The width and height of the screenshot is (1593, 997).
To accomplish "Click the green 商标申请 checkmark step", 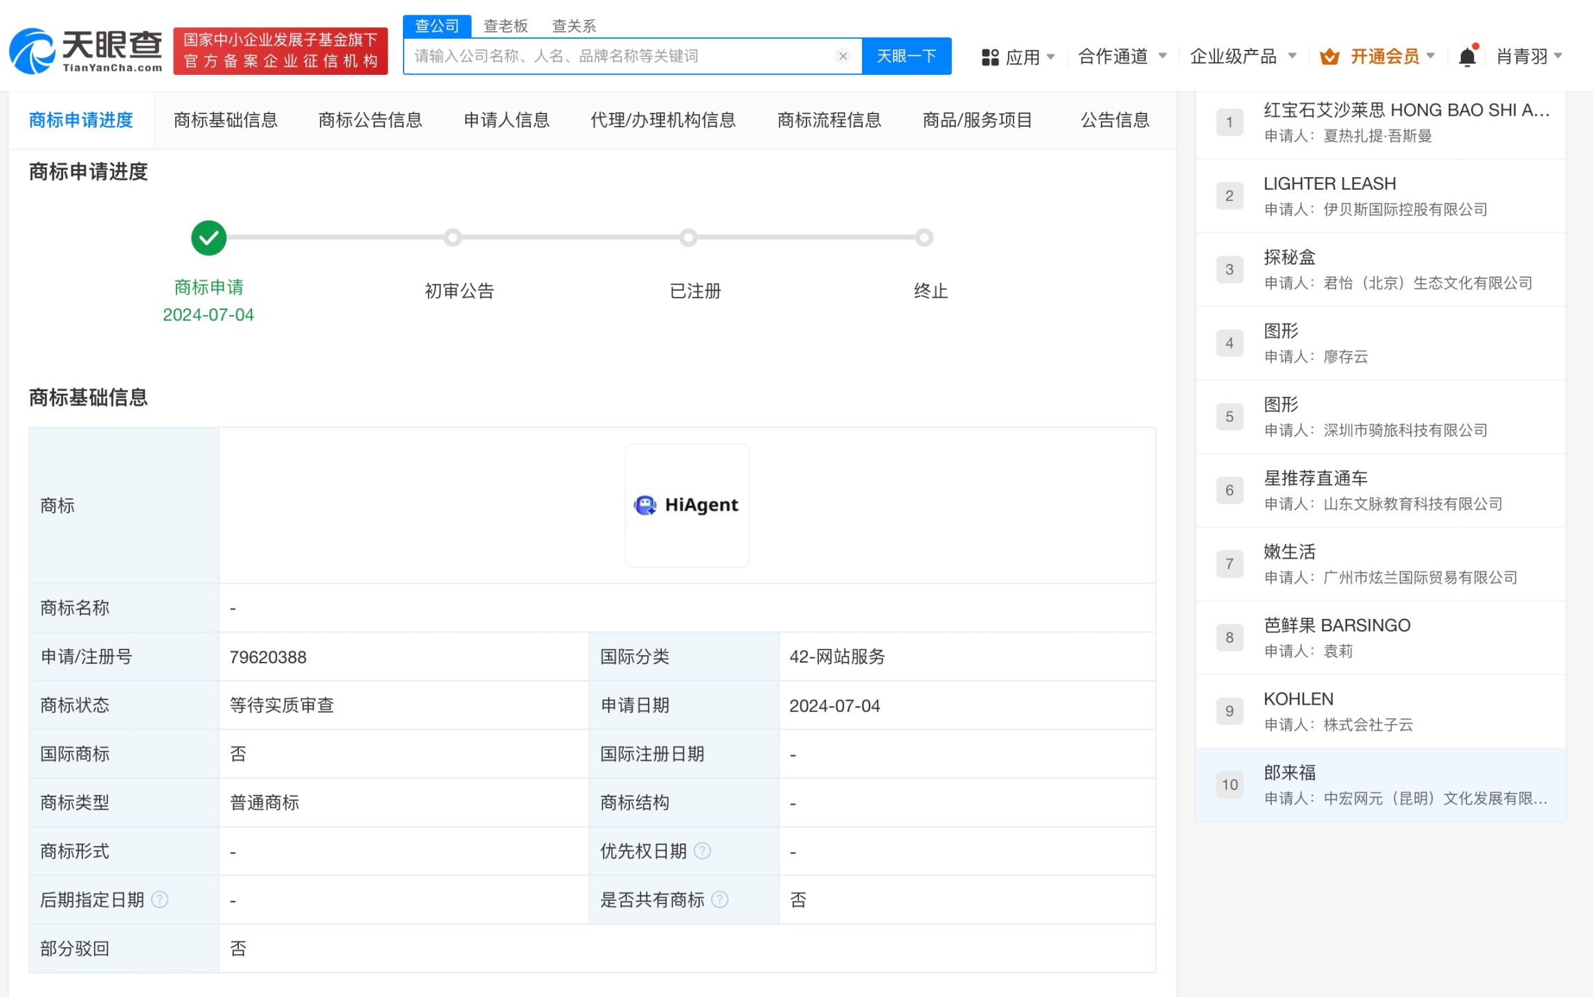I will point(208,238).
